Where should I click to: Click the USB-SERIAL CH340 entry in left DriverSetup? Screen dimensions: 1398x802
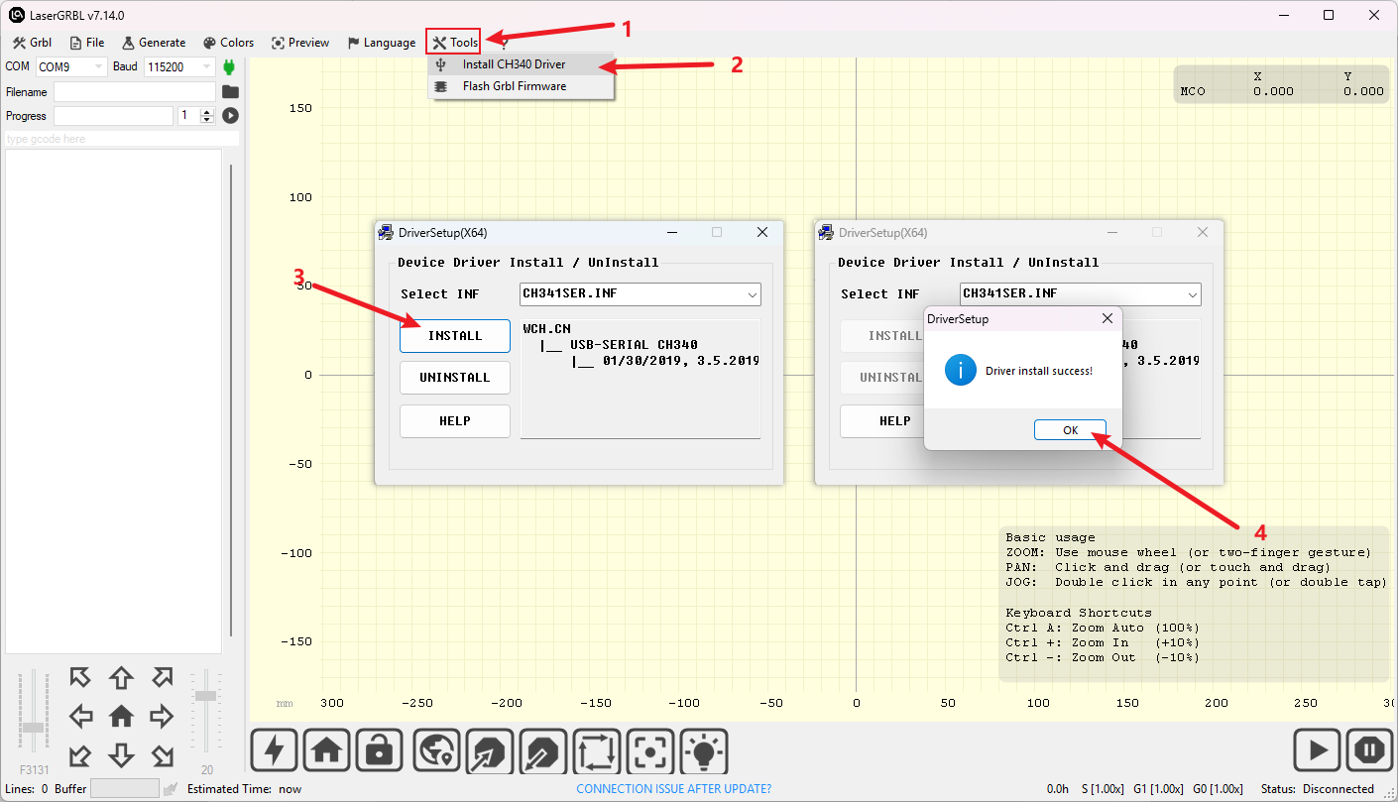coord(635,345)
